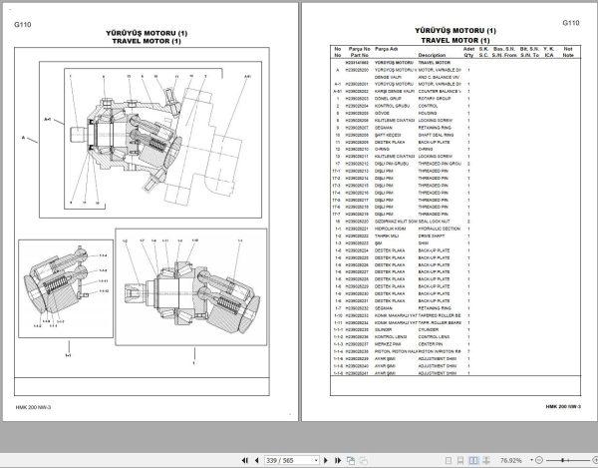Click the Parça No column header
This screenshot has height=468, width=598.
[x=359, y=49]
